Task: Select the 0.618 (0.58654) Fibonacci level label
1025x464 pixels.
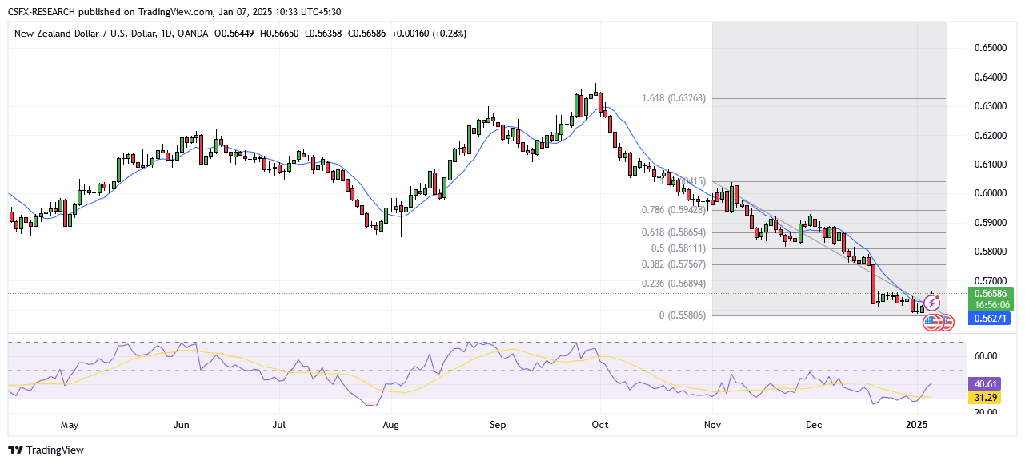Action: tap(674, 232)
